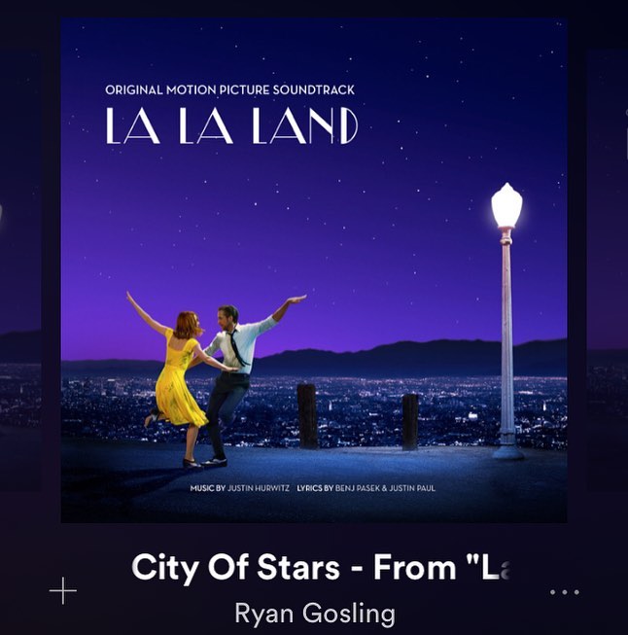Add song to library with plus icon
This screenshot has width=628, height=635.
[63, 591]
